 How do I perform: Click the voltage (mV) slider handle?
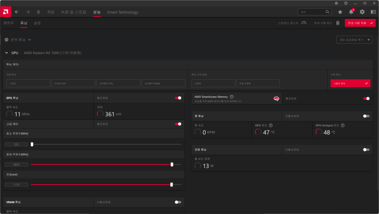[171, 185]
